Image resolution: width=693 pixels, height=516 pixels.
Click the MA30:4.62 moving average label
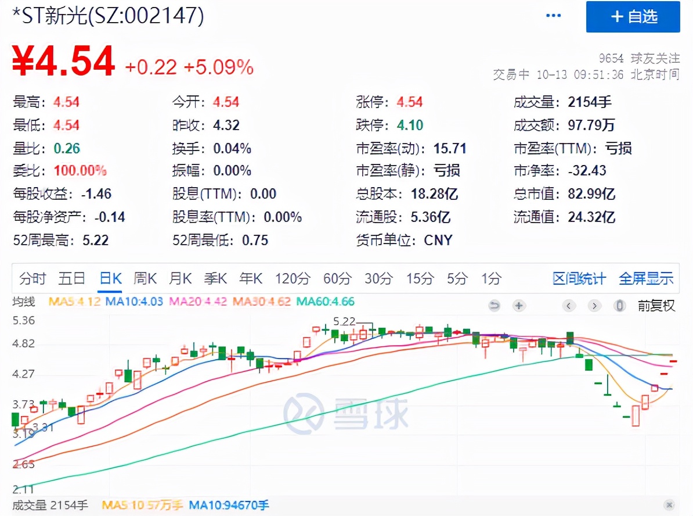(x=262, y=302)
